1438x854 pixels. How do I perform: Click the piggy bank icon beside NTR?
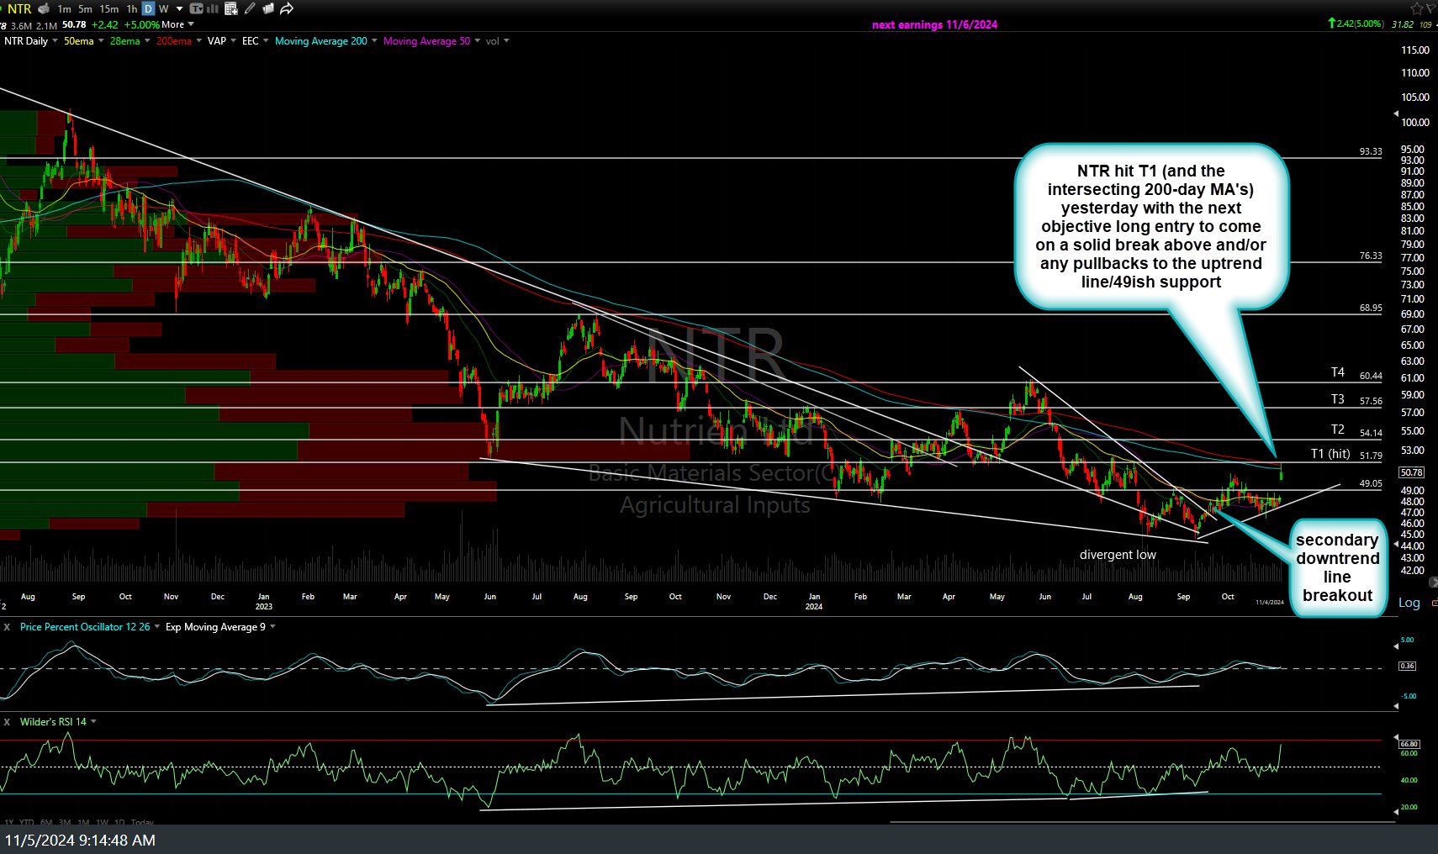[44, 9]
